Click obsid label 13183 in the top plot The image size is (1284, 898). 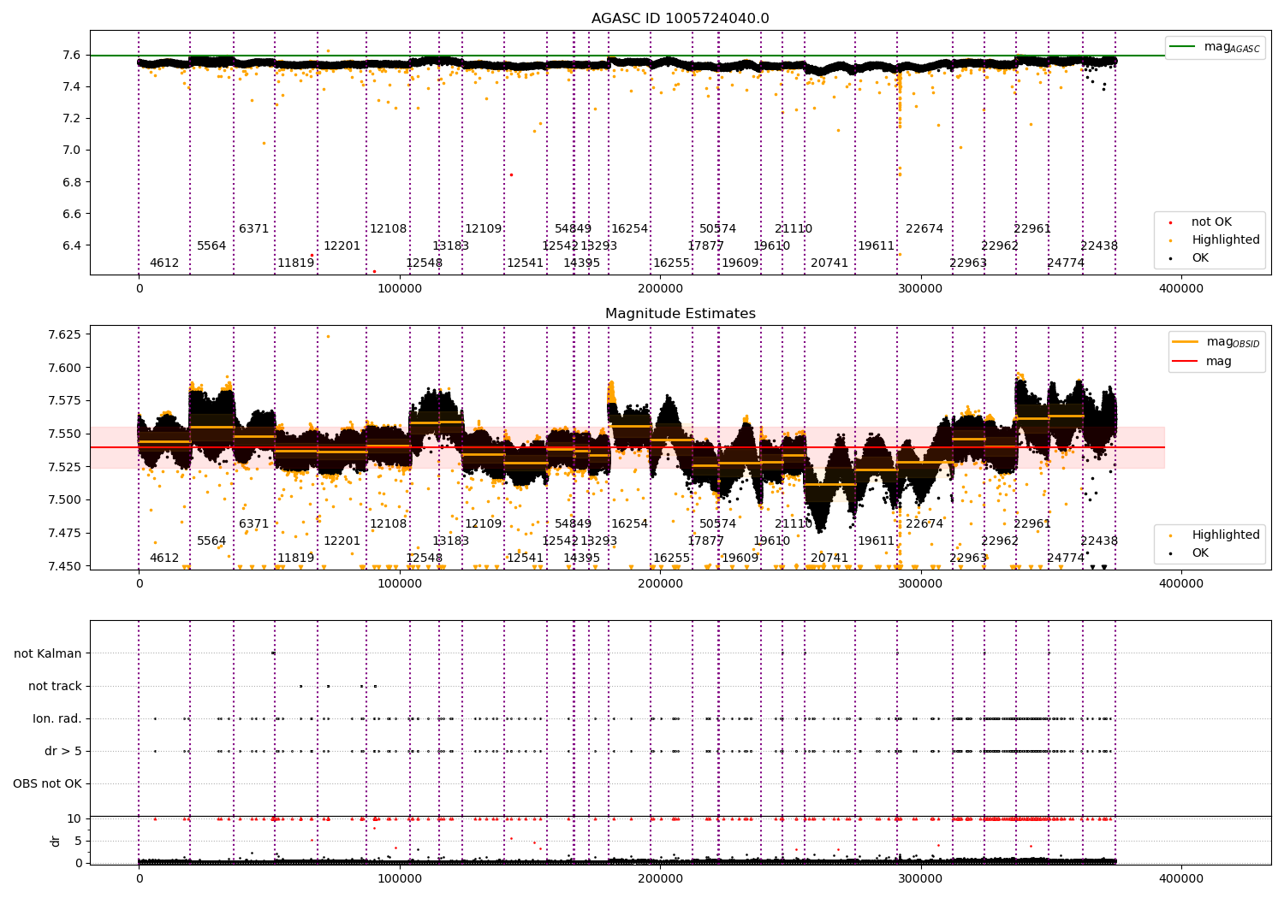tap(450, 245)
